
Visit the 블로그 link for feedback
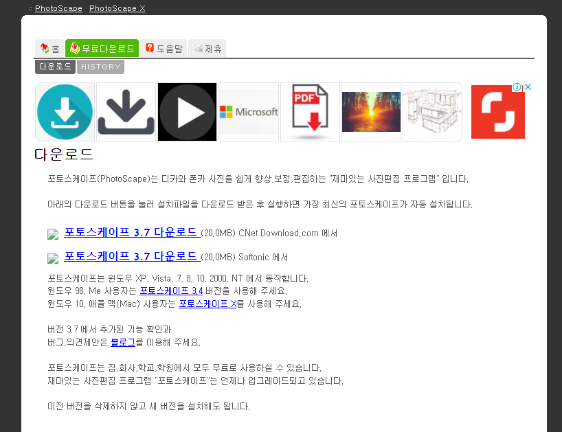pyautogui.click(x=123, y=342)
